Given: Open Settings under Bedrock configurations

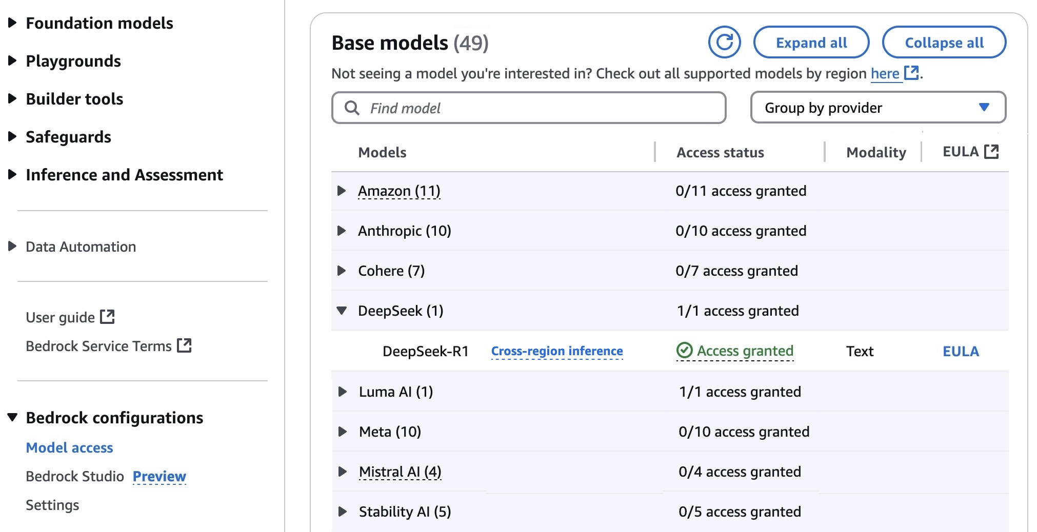Looking at the screenshot, I should [x=52, y=505].
